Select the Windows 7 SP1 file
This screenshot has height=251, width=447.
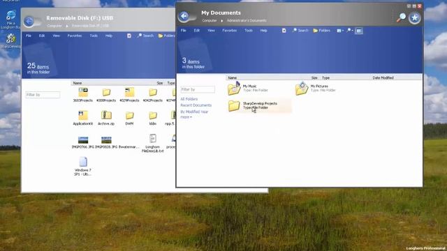(82, 166)
